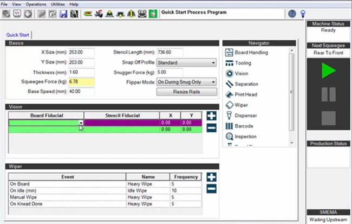Remove a wiper event with minus button
Image resolution: width=352 pixels, height=224 pixels.
coord(211,189)
